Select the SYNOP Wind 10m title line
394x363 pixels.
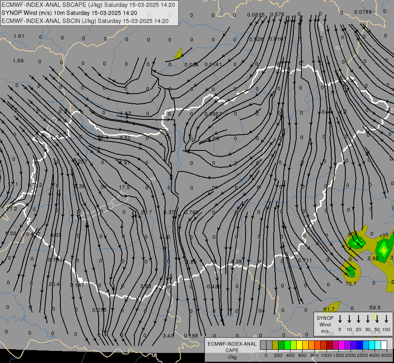tap(69, 13)
